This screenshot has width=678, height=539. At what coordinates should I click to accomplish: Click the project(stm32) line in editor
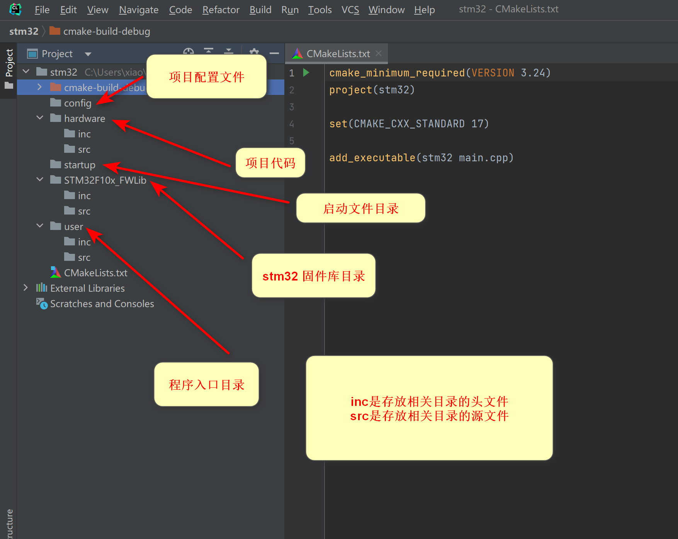(372, 90)
